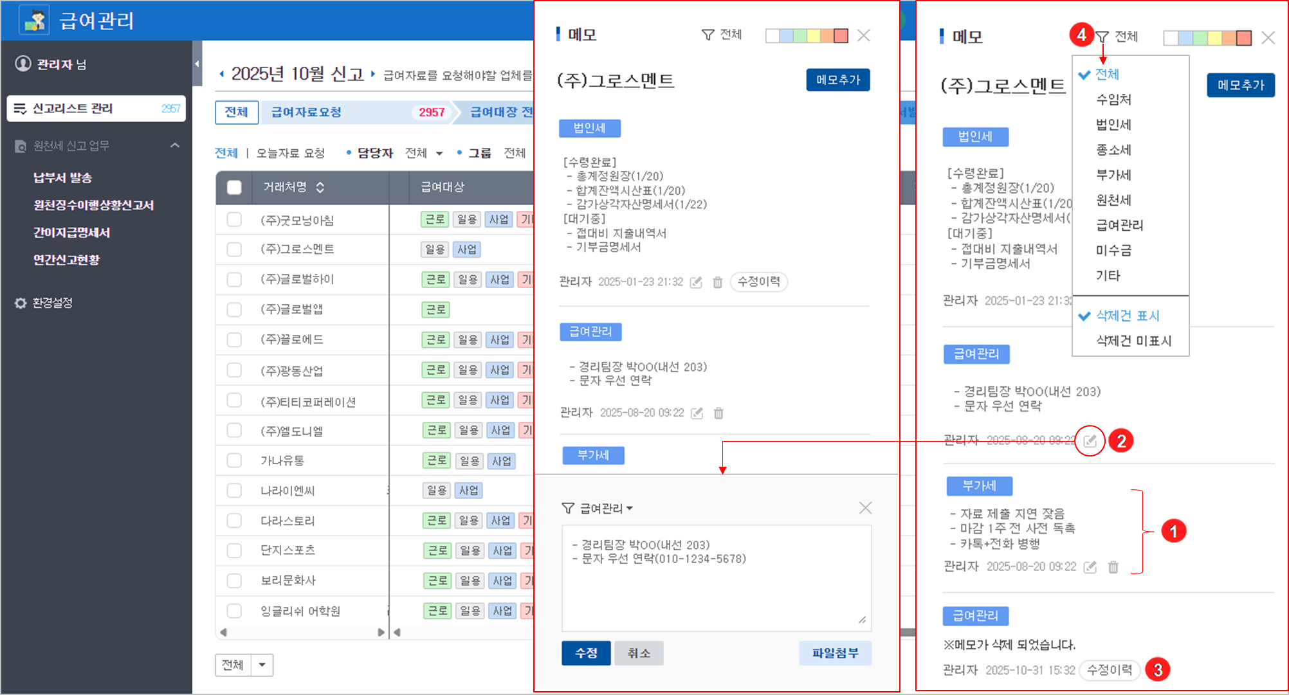This screenshot has height=695, width=1289.
Task: Click filter funnel icon in left memo header
Action: coord(708,35)
